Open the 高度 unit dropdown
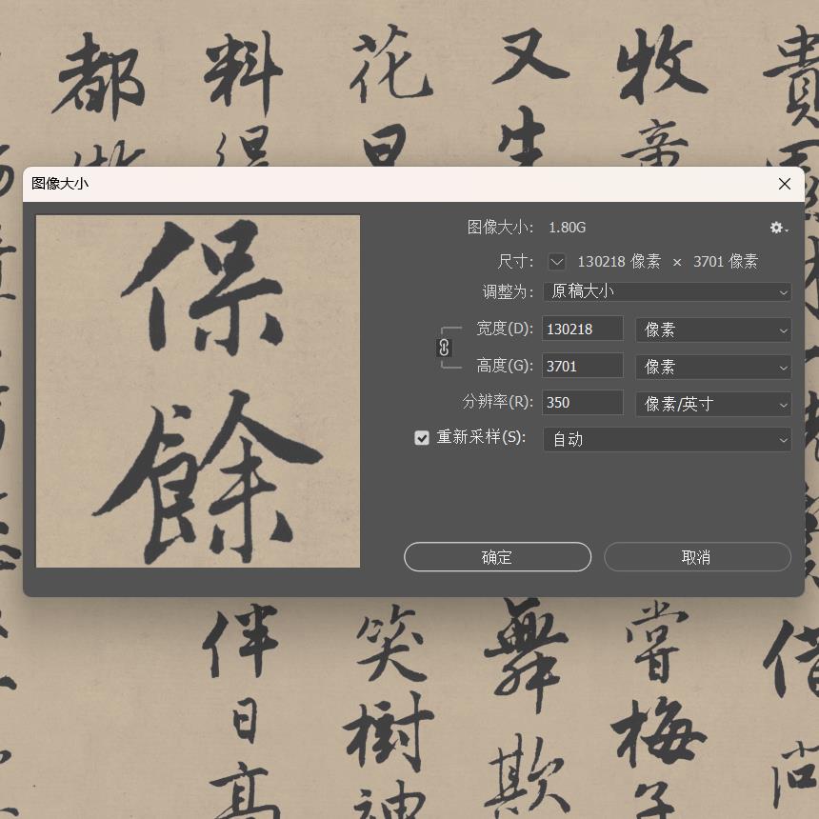The height and width of the screenshot is (819, 819). (713, 367)
